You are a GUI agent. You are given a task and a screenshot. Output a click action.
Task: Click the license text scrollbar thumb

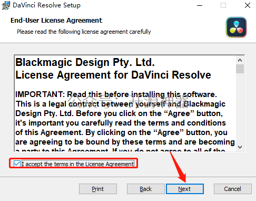tap(240, 69)
